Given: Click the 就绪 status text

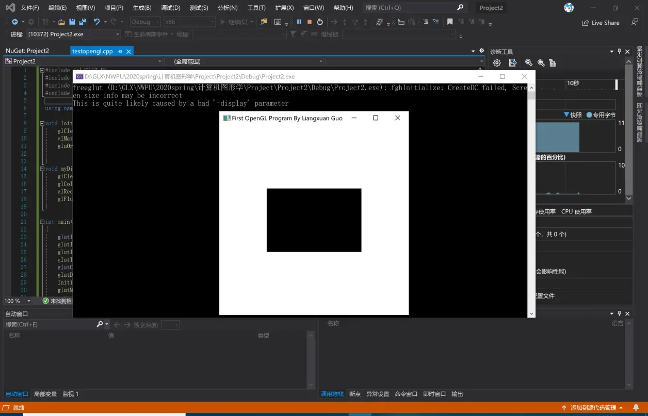Looking at the screenshot, I should pyautogui.click(x=19, y=408).
